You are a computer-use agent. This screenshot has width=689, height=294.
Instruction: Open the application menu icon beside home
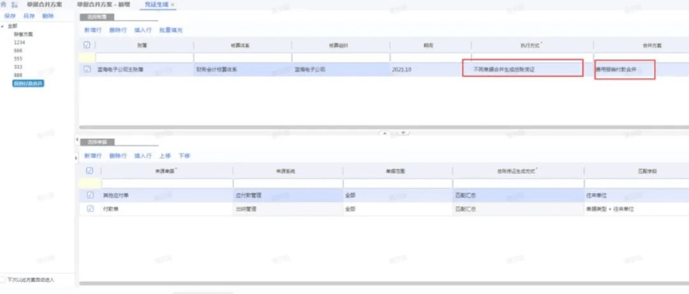coord(15,5)
